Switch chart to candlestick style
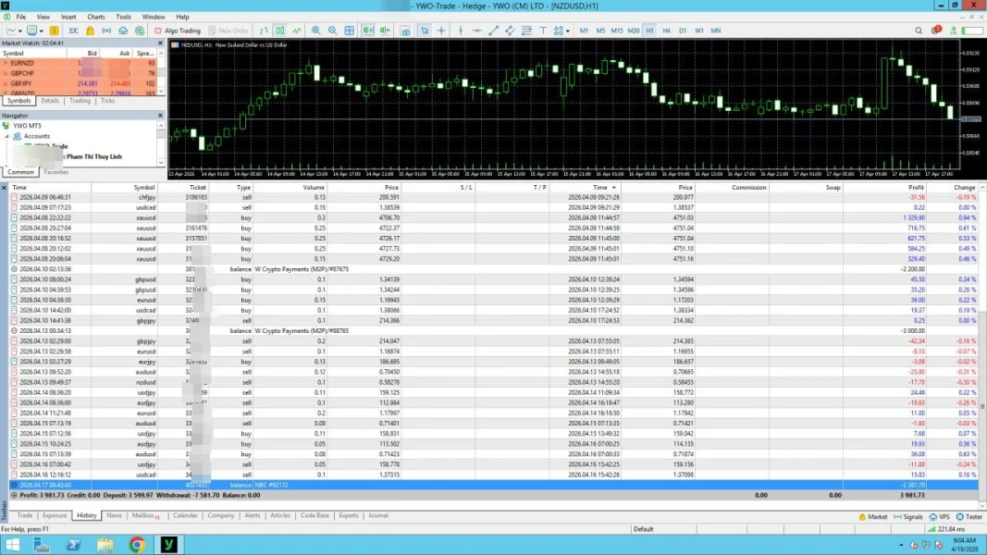The image size is (987, 555). [280, 31]
